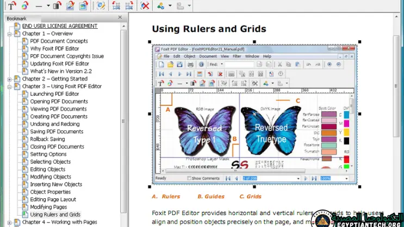The width and height of the screenshot is (404, 227).
Task: Select Chapter 3 – Using Foxit PDF Editor bookmark
Action: (x=62, y=86)
